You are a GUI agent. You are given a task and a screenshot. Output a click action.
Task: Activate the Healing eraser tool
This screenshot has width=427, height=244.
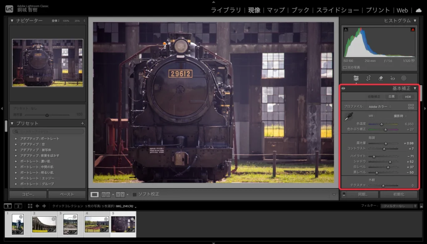380,78
